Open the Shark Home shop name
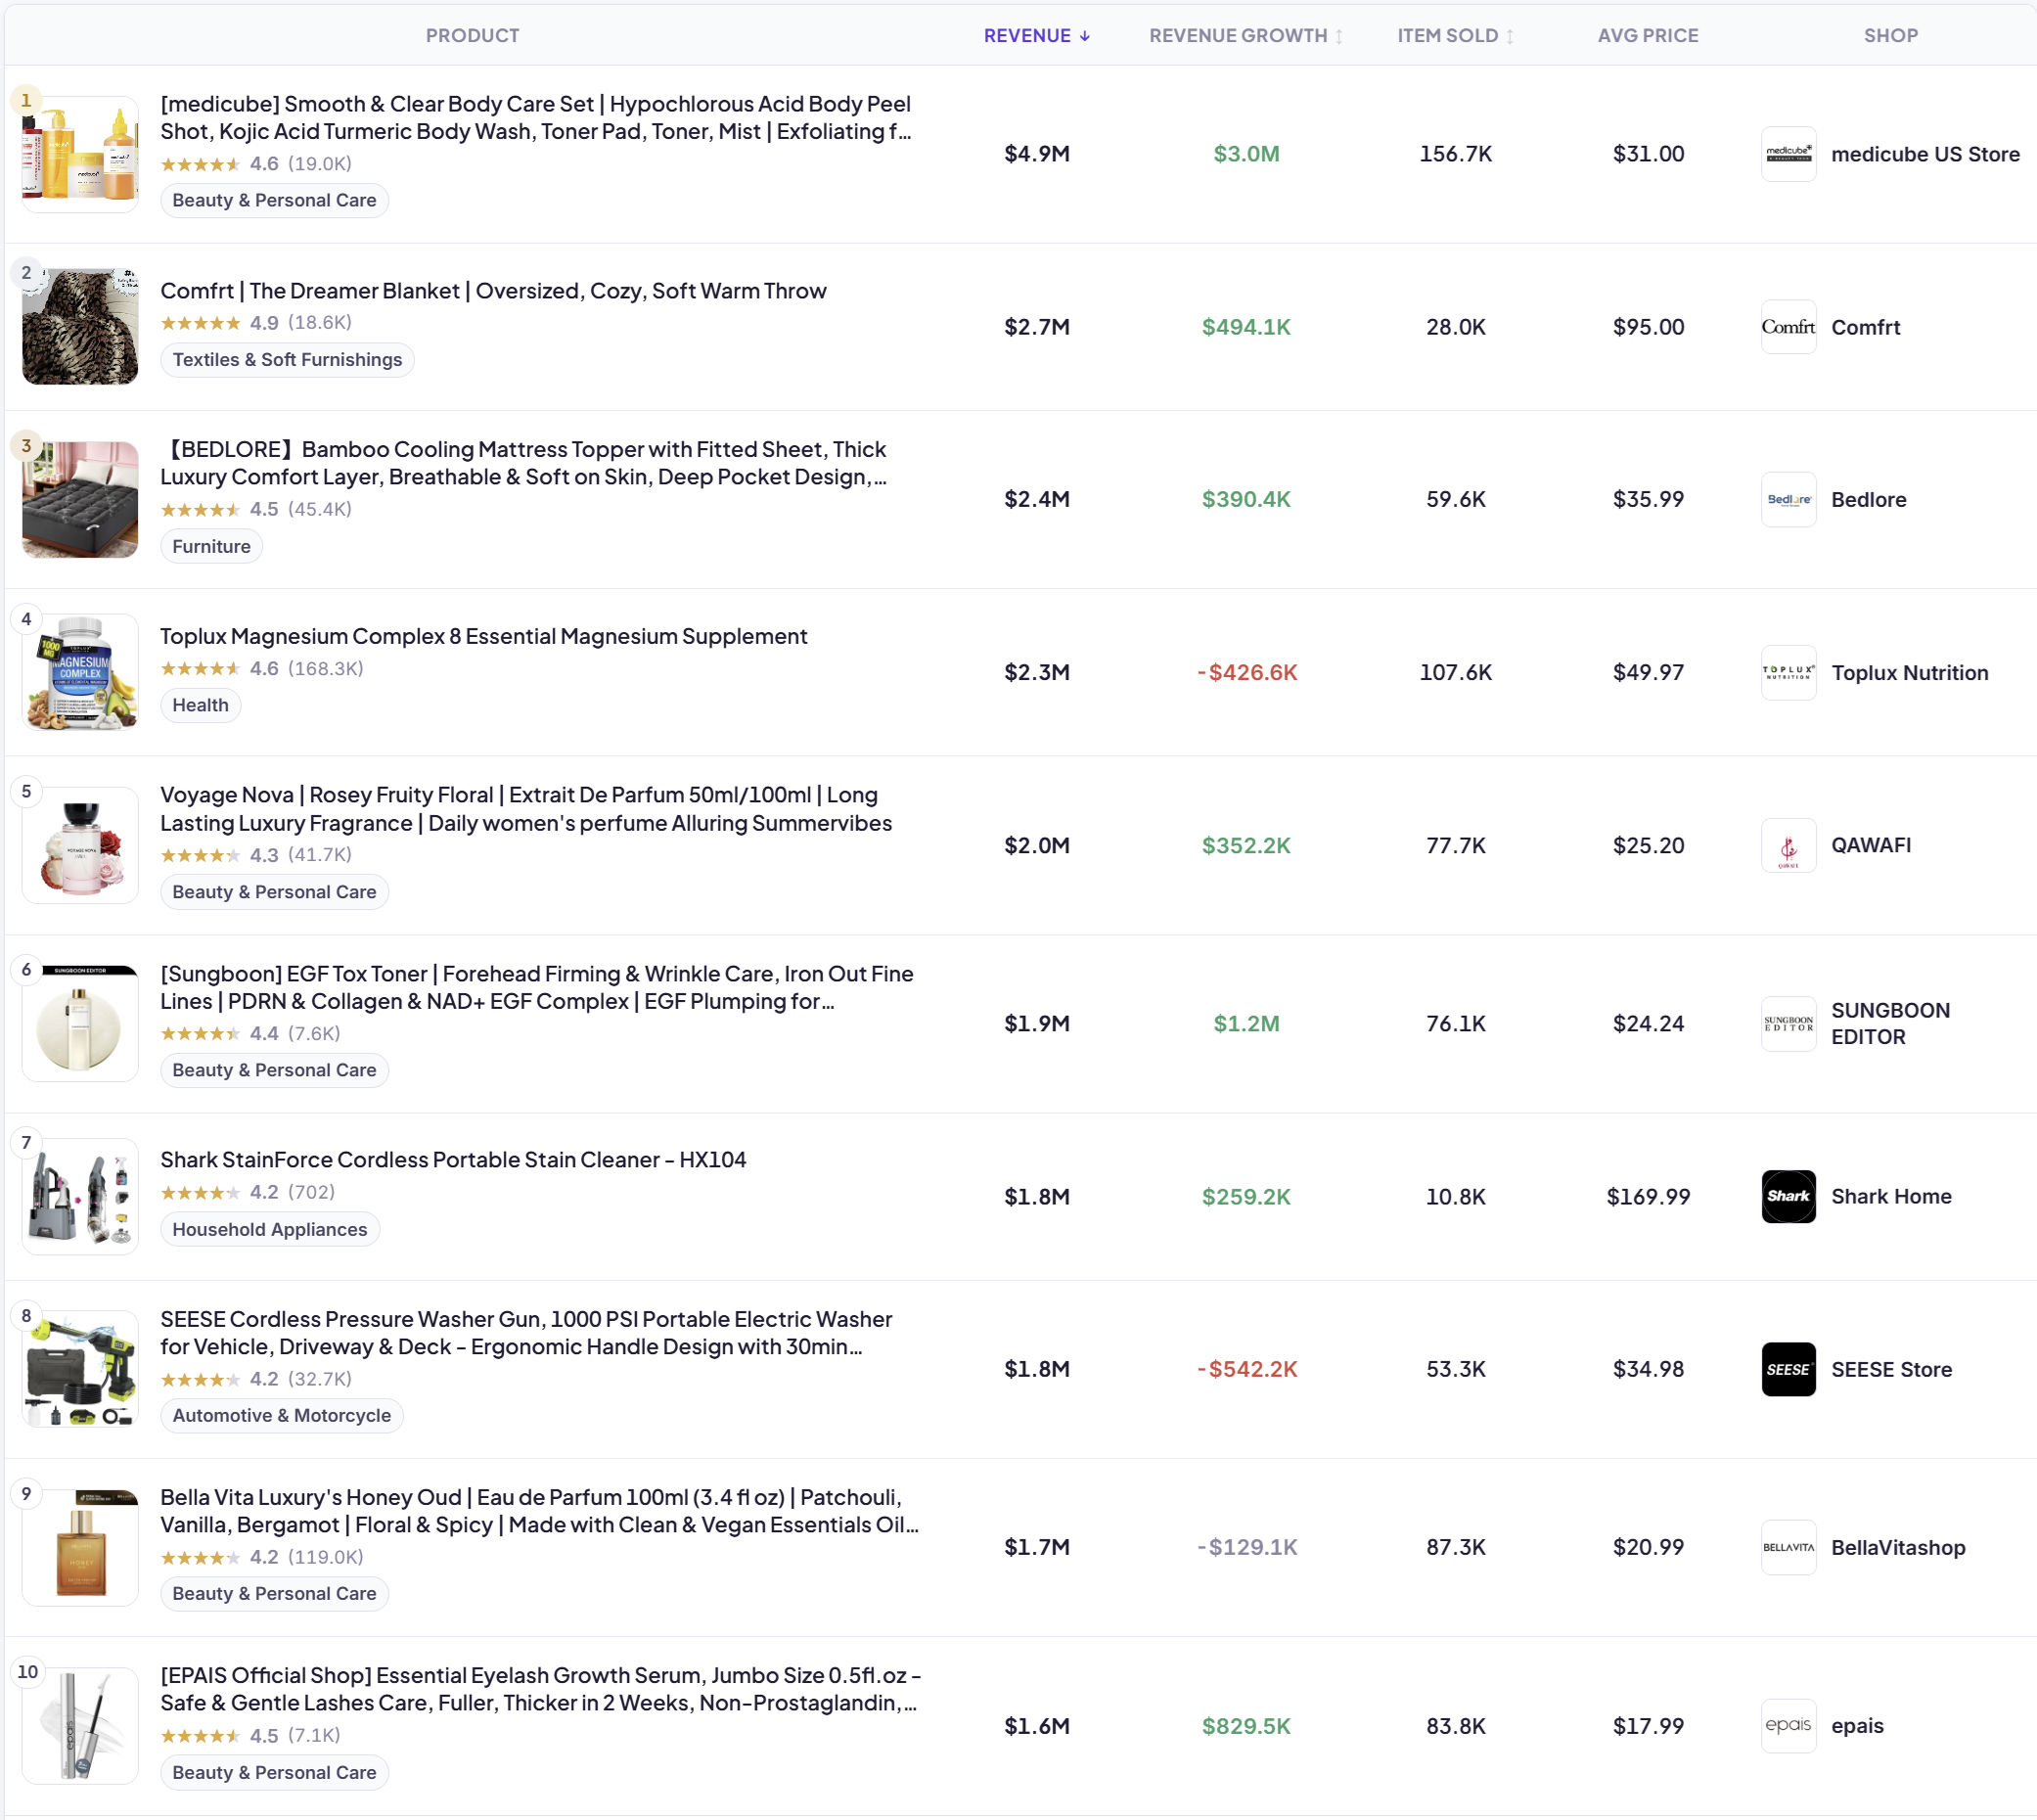This screenshot has height=1820, width=2037. (x=1891, y=1196)
